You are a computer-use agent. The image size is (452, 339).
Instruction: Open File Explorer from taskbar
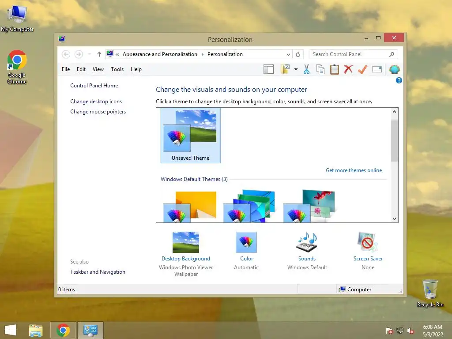(x=36, y=330)
